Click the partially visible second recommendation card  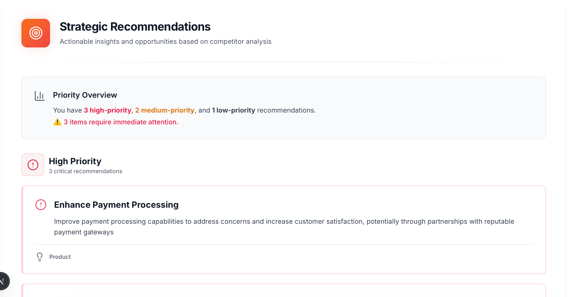tap(283, 291)
